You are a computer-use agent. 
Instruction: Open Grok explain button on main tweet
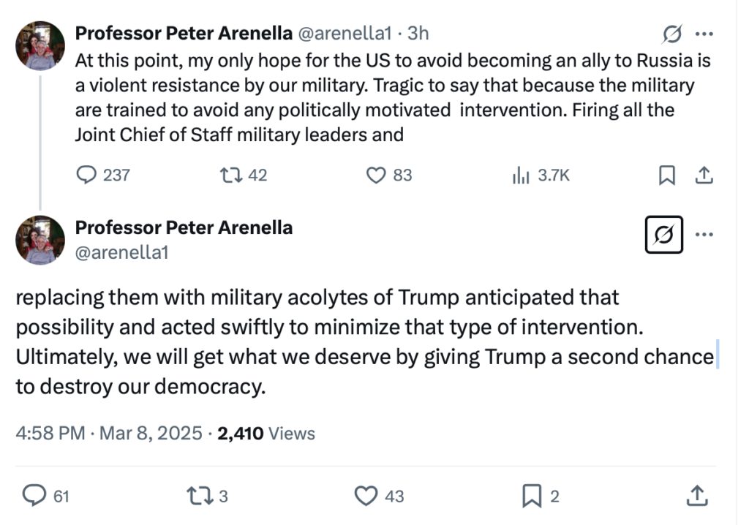point(663,235)
